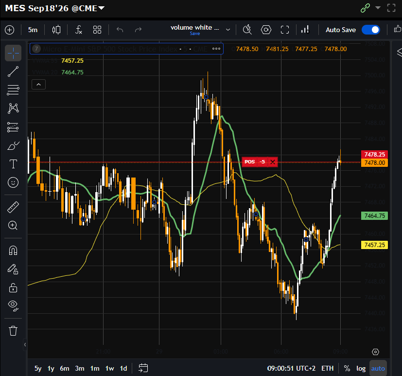The height and width of the screenshot is (376, 402).
Task: Open chart settings hexagon icon in toolbar
Action: pos(266,30)
